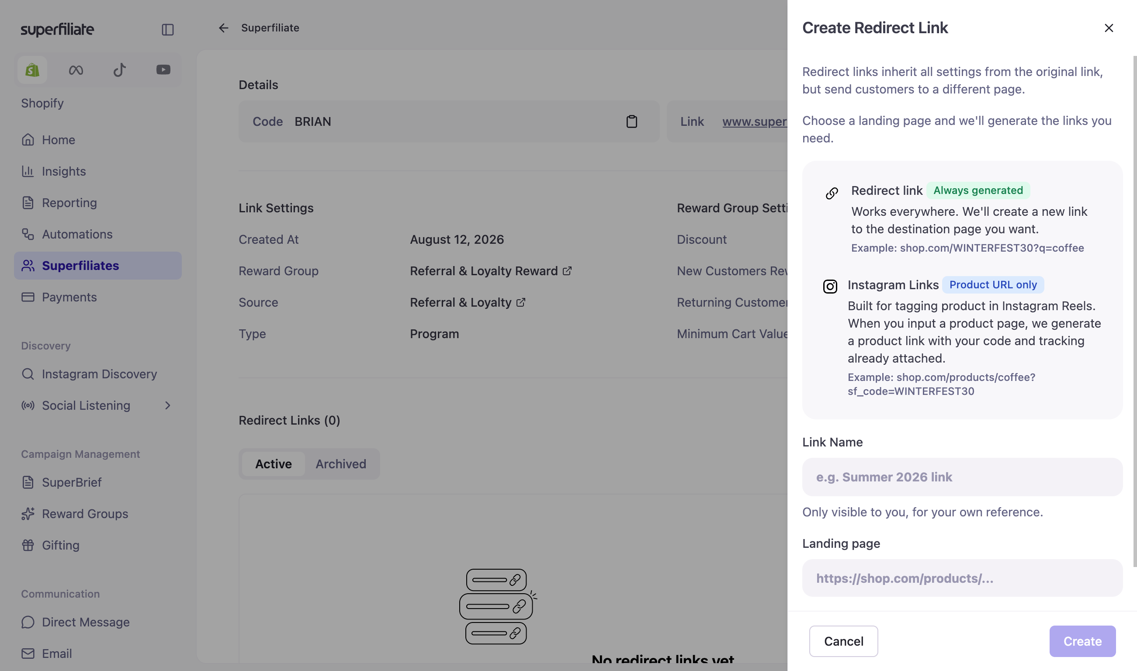The width and height of the screenshot is (1137, 671).
Task: Switch to the Archived tab
Action: pos(340,464)
